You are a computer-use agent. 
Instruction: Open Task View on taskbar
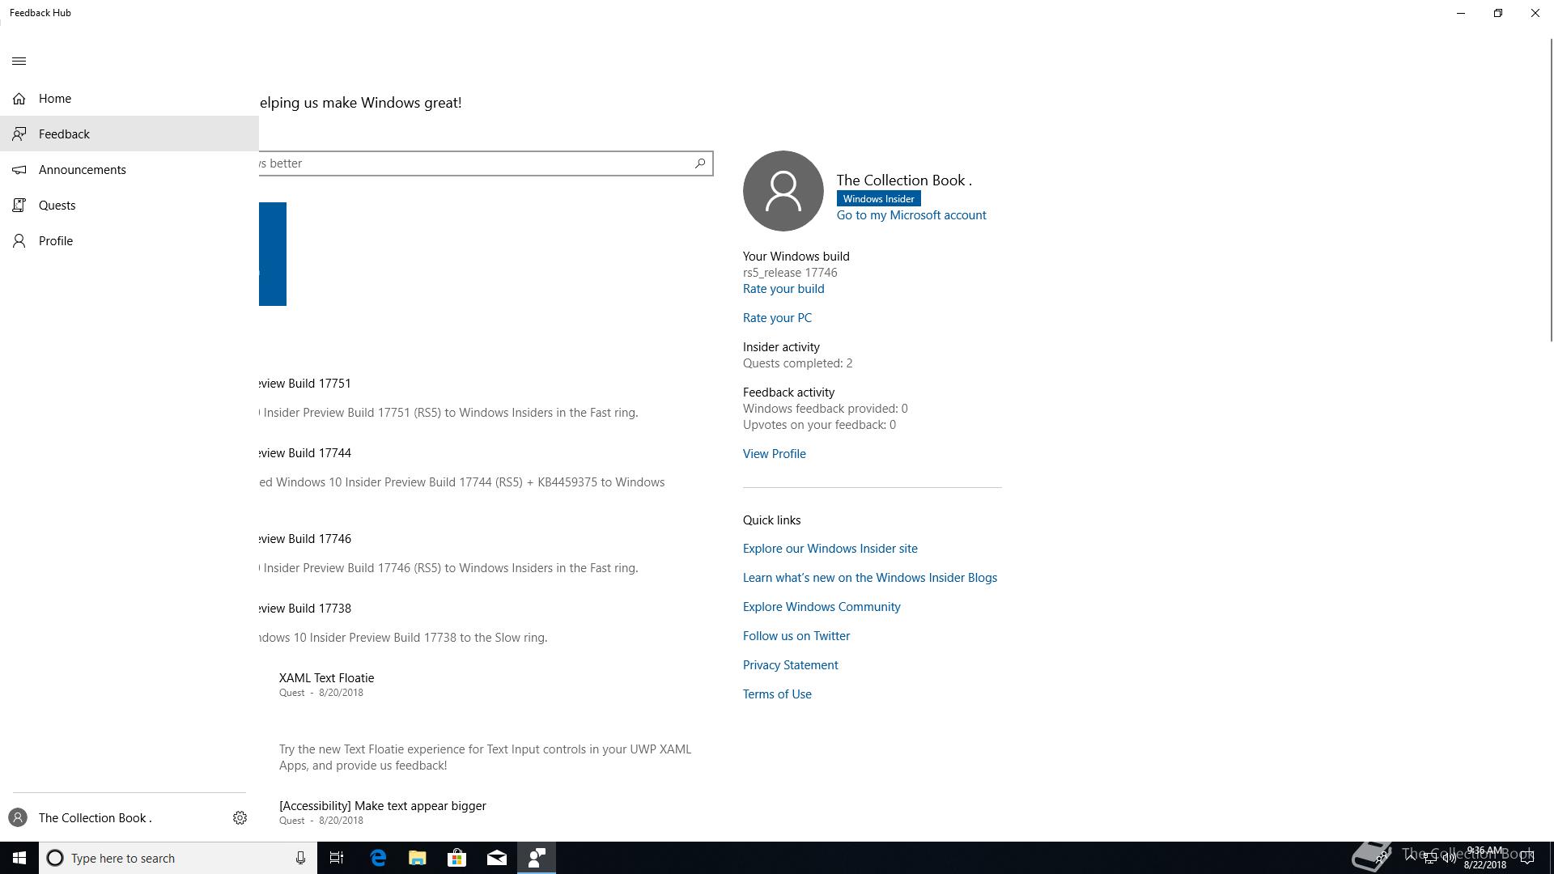pos(337,858)
